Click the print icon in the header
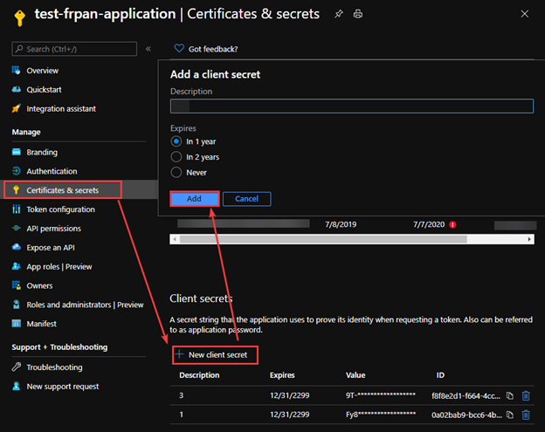 coord(358,14)
